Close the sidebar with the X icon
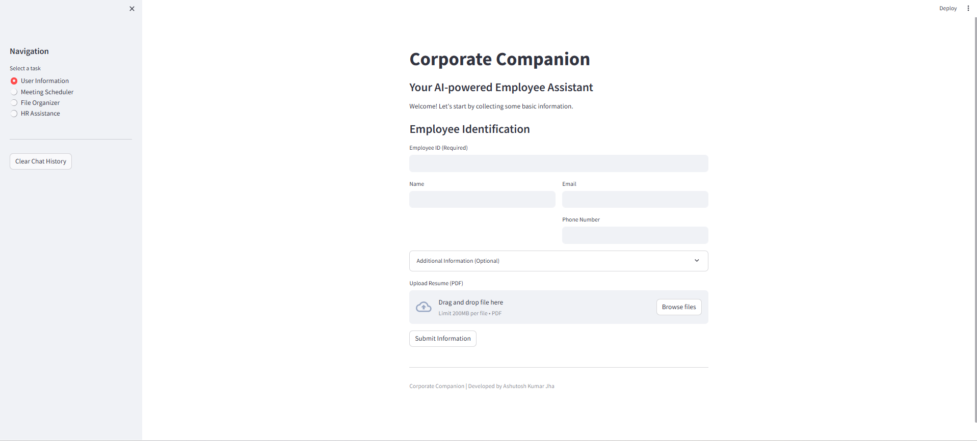Screen dimensions: 977x441 [x=132, y=9]
